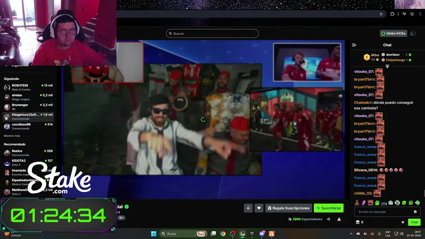The width and height of the screenshot is (425, 239).
Task: Insert the purple emote in quick emotes
Action: [x=364, y=202]
